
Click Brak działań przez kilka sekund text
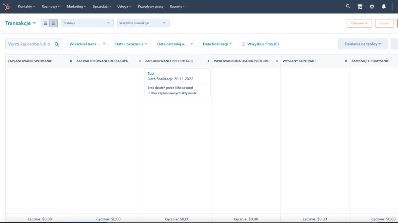click(x=170, y=88)
